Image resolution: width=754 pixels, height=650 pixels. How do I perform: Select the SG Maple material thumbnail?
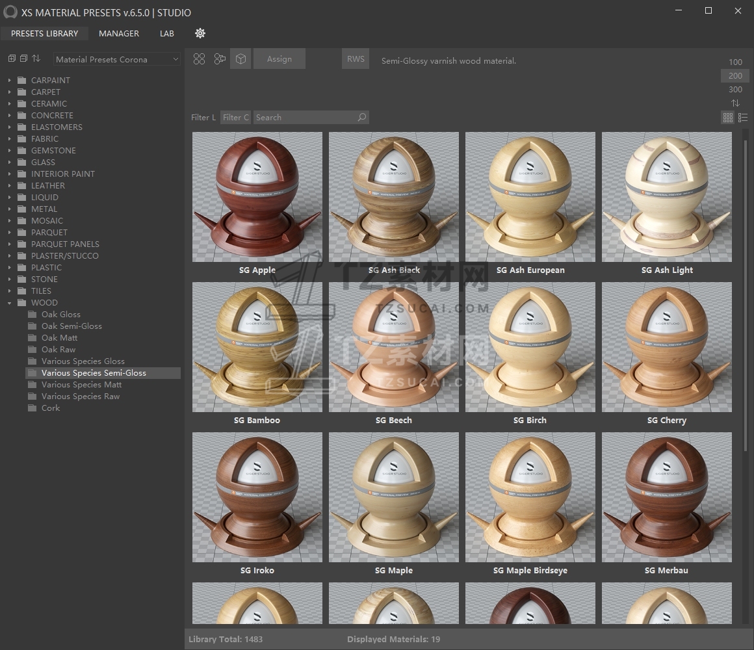(394, 497)
